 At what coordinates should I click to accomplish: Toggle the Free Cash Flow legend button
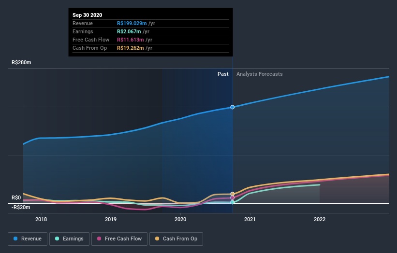[119, 239]
